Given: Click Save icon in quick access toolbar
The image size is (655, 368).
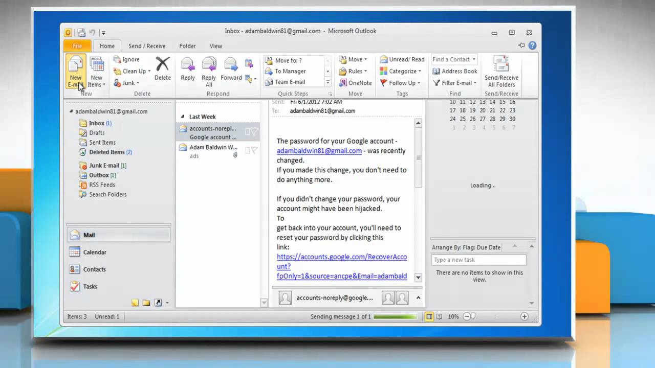Looking at the screenshot, I should tap(81, 32).
